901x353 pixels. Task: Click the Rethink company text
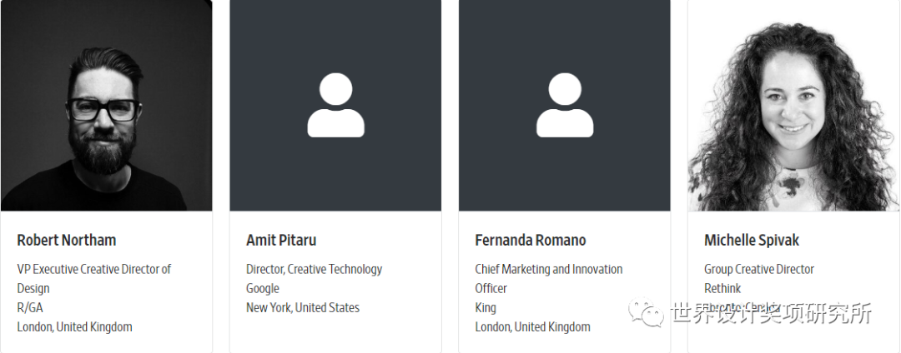[x=722, y=288]
